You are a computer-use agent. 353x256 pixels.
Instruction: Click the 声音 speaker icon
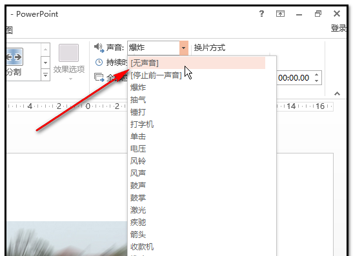click(99, 48)
